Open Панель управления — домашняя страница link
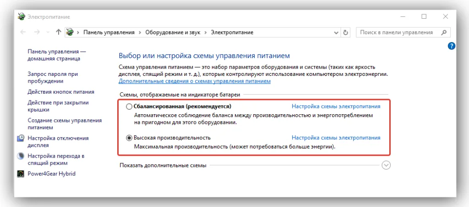This screenshot has height=207, width=469. [56, 55]
